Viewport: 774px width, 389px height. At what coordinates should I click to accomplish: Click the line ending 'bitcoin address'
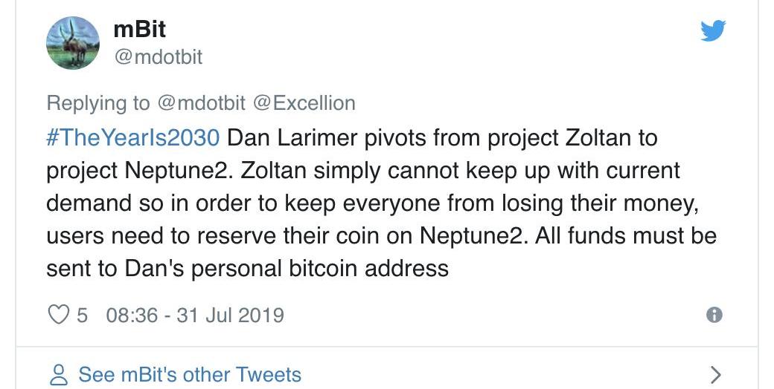[x=247, y=269]
